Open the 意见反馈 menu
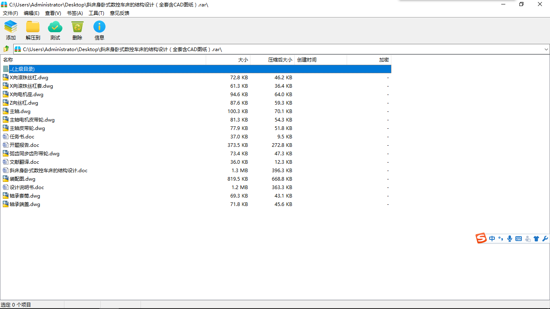Image resolution: width=550 pixels, height=309 pixels. 120,13
